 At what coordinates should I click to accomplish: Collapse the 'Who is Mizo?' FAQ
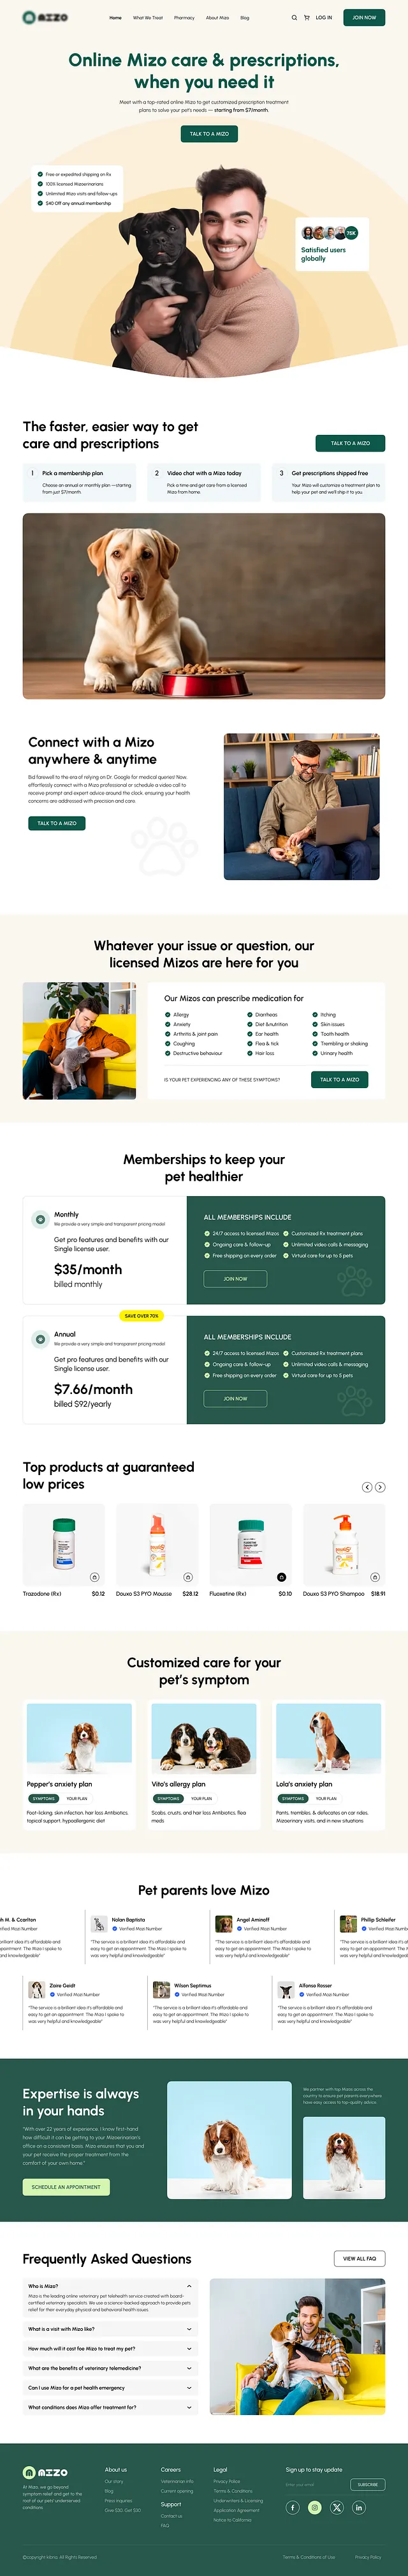coord(189,2286)
